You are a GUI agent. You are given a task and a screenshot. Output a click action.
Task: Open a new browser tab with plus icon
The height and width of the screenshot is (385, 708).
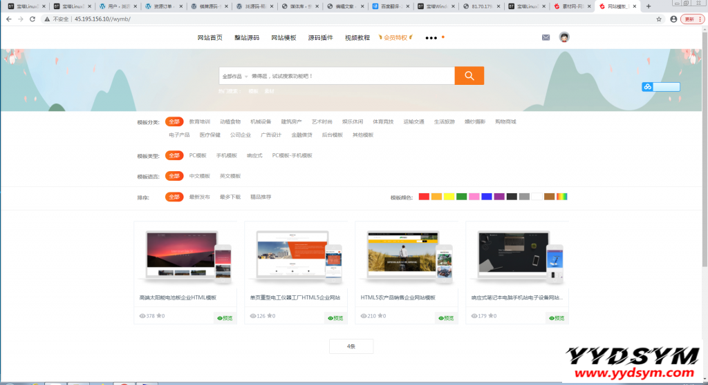click(648, 6)
